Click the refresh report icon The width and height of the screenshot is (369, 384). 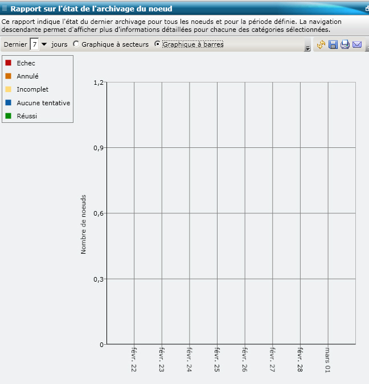click(321, 44)
